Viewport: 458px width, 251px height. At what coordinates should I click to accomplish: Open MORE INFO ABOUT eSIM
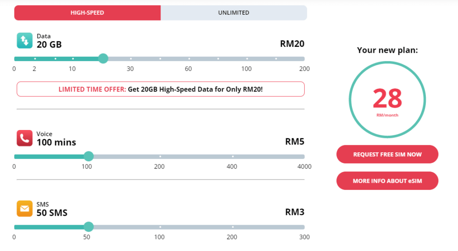[x=387, y=181]
